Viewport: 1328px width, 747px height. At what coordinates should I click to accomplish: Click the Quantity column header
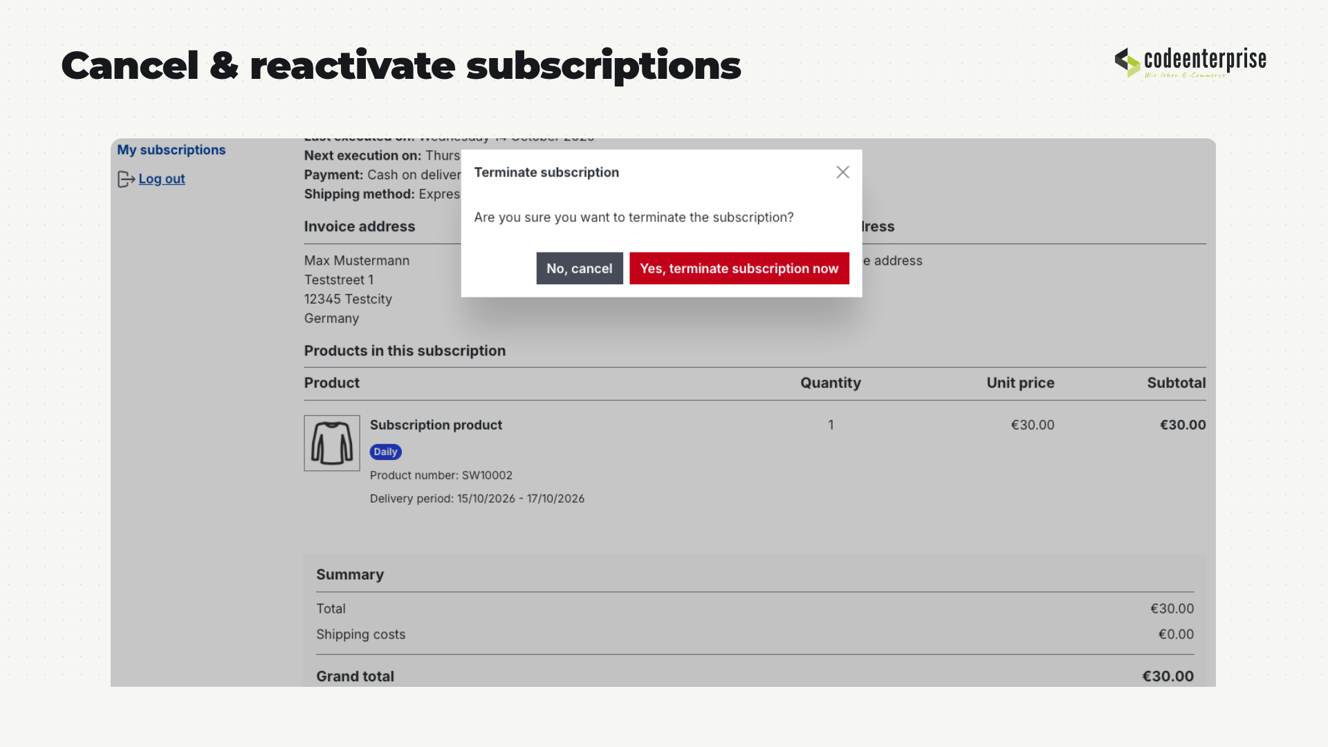[x=831, y=383]
